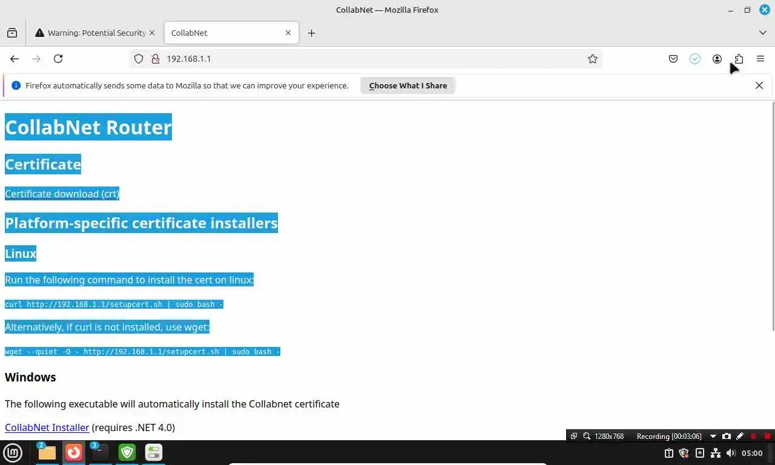This screenshot has width=775, height=465.
Task: Open a new tab with plus button
Action: (x=311, y=33)
